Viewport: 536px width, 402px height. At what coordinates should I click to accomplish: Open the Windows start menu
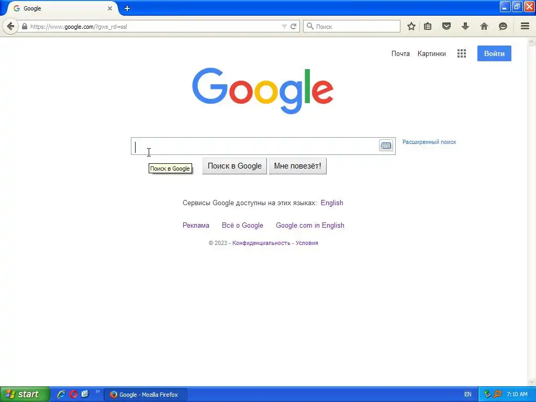coord(25,394)
